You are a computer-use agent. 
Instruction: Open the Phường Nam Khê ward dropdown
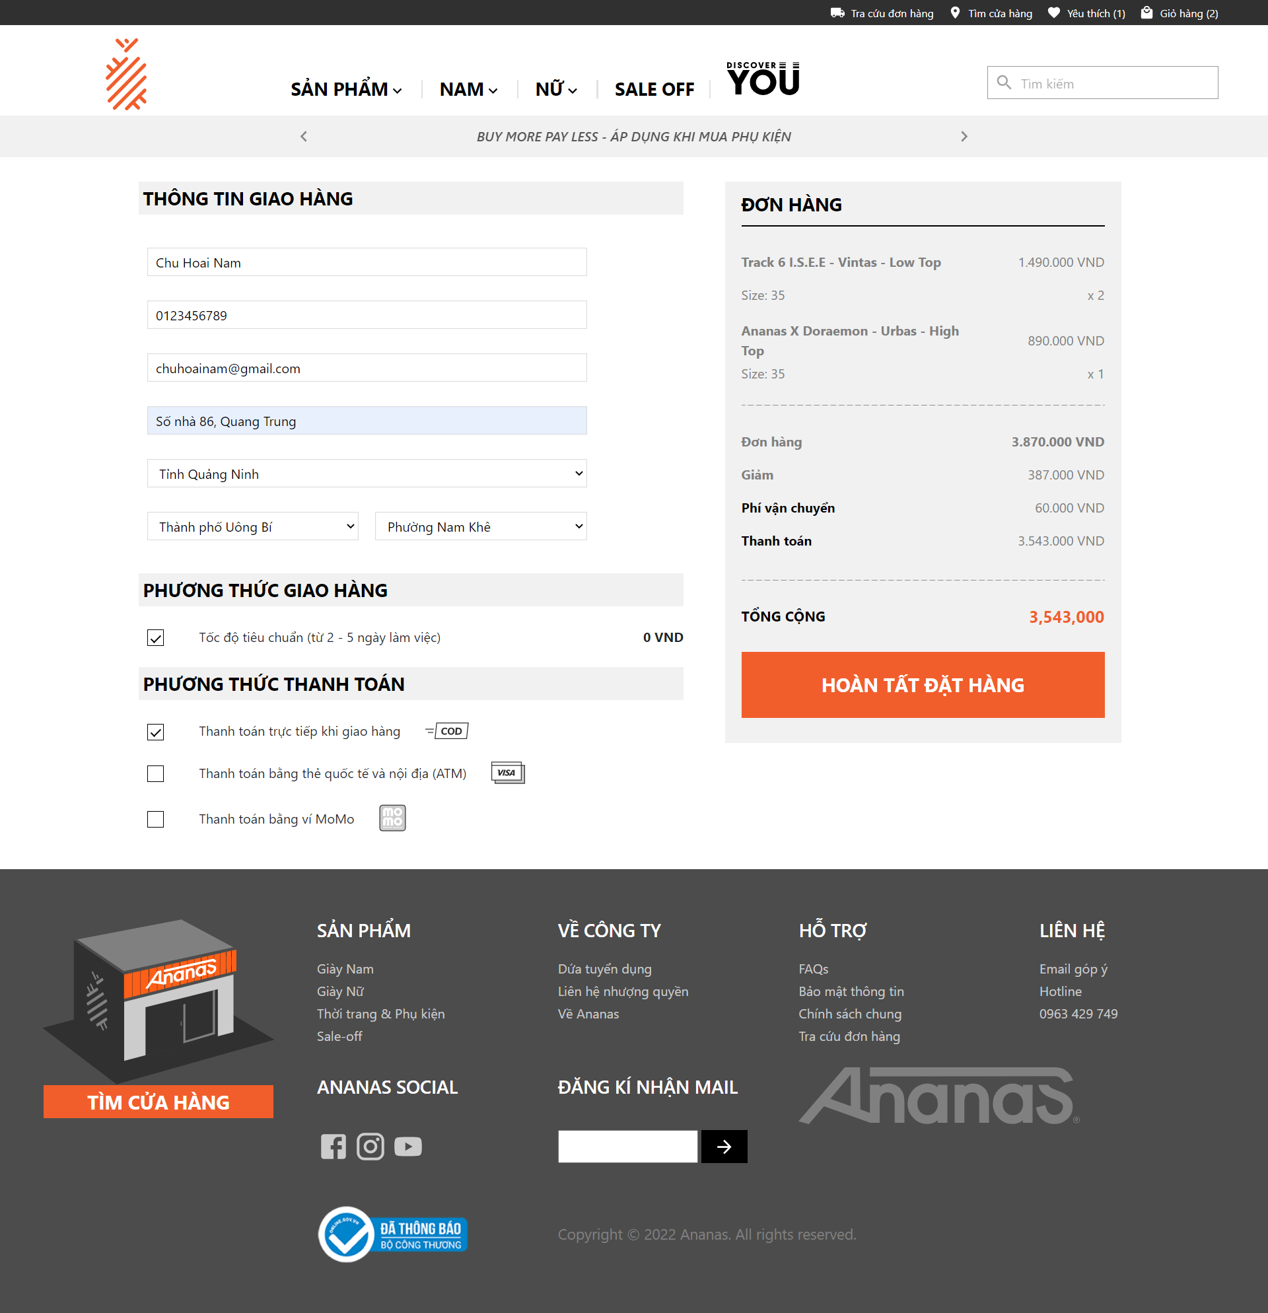click(x=480, y=526)
